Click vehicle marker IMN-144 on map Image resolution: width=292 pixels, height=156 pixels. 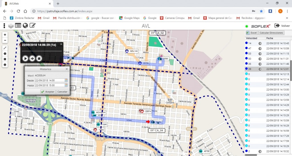tap(131, 51)
